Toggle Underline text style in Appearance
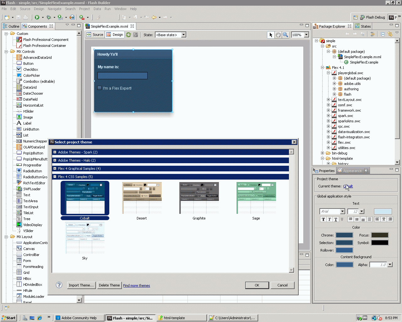This screenshot has height=322, width=402. click(336, 219)
